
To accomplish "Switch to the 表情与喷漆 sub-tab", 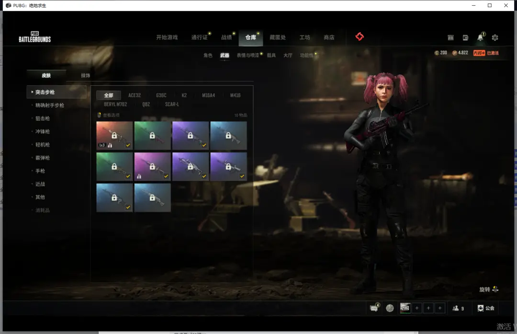I will pos(247,55).
